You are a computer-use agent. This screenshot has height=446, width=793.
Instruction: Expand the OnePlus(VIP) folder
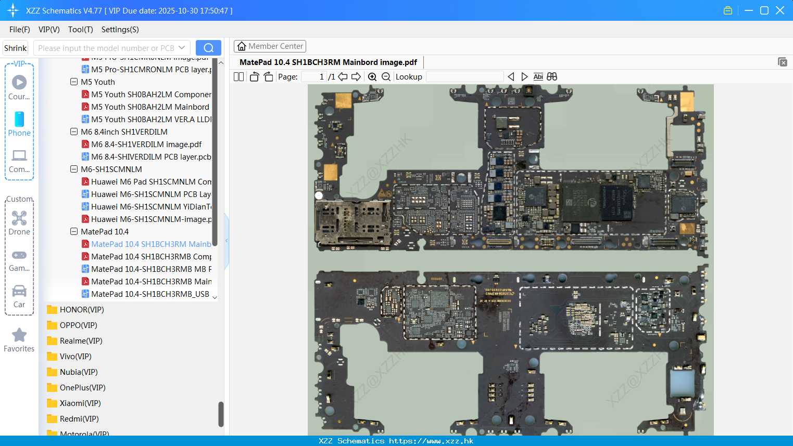[76, 388]
